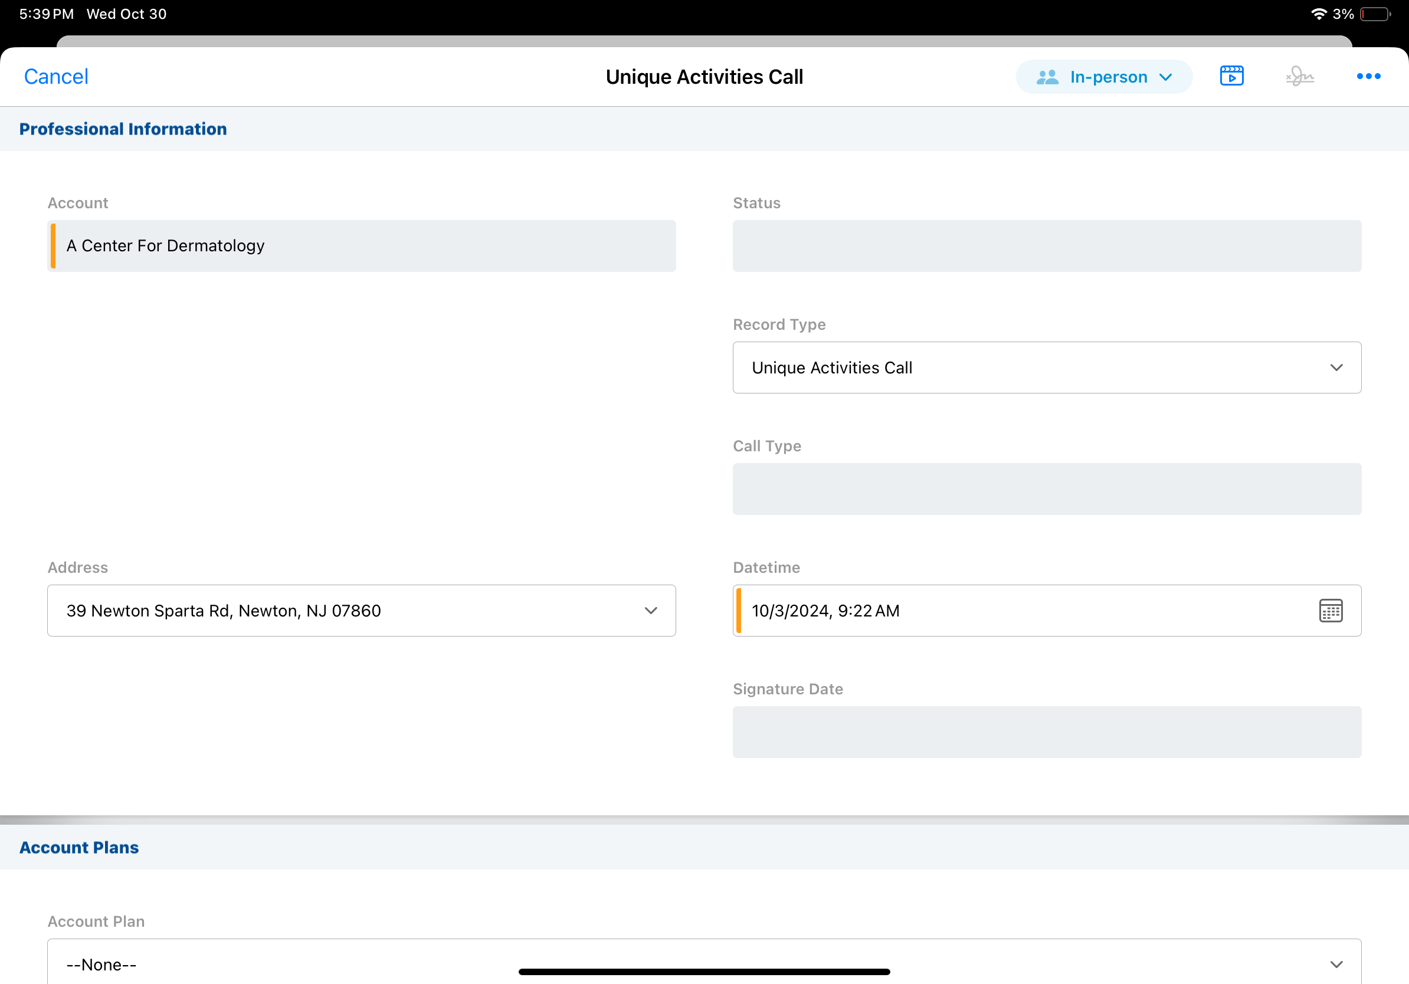Tap the A Center For Dermatology account field
Screen dimensions: 1409x984
(362, 246)
